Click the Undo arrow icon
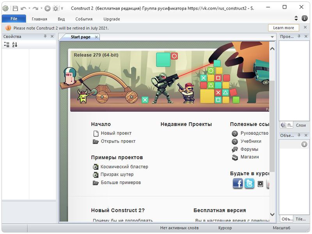The height and width of the screenshot is (234, 312). pos(23,8)
